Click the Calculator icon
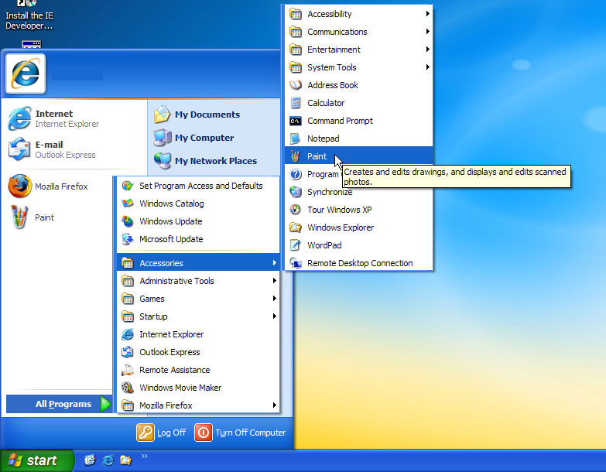Image resolution: width=606 pixels, height=472 pixels. pos(296,103)
